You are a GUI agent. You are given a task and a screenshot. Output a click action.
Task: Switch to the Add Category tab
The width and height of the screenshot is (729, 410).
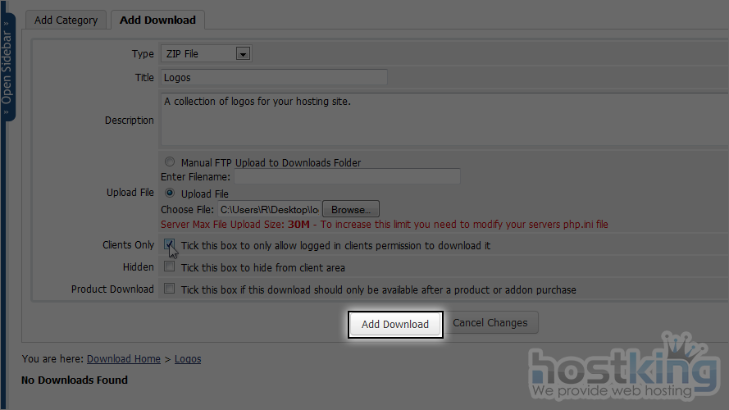click(66, 20)
